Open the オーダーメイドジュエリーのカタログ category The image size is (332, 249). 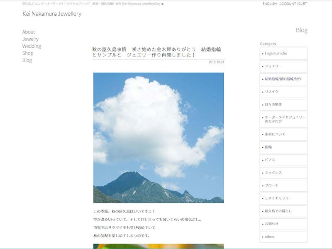pos(284,120)
